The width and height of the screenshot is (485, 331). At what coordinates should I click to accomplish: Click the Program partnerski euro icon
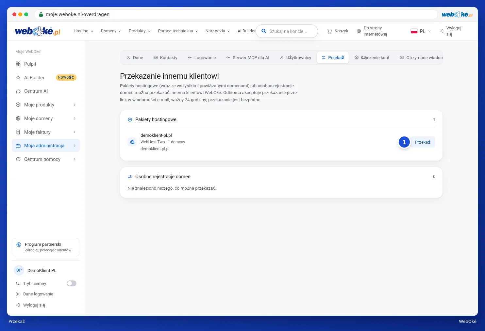[x=19, y=244]
